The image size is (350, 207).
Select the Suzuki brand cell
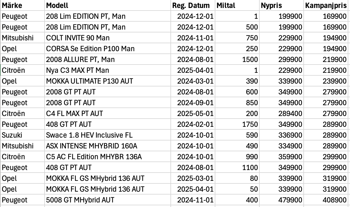pos(22,135)
